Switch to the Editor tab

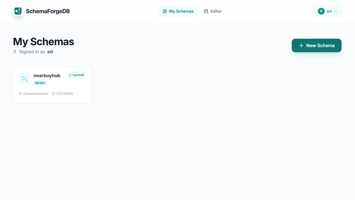[x=212, y=11]
